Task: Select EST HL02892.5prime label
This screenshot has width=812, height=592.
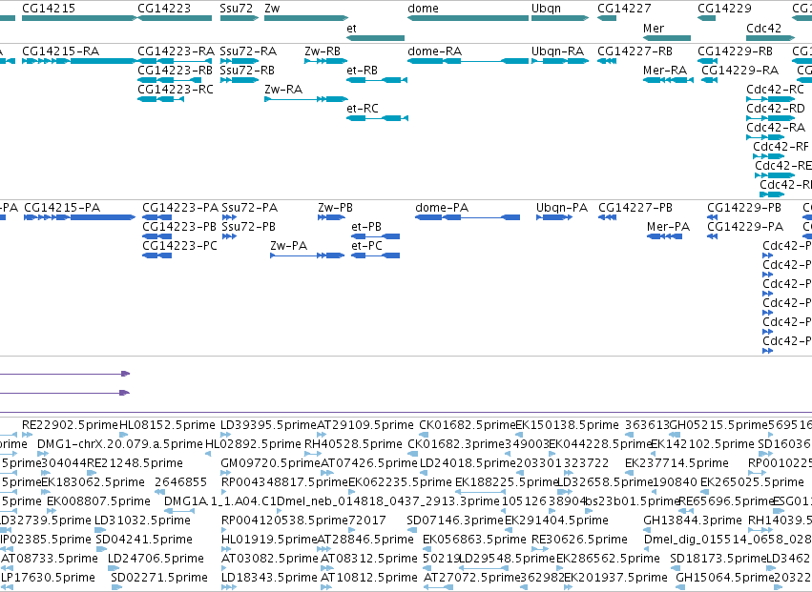Action: (253, 444)
